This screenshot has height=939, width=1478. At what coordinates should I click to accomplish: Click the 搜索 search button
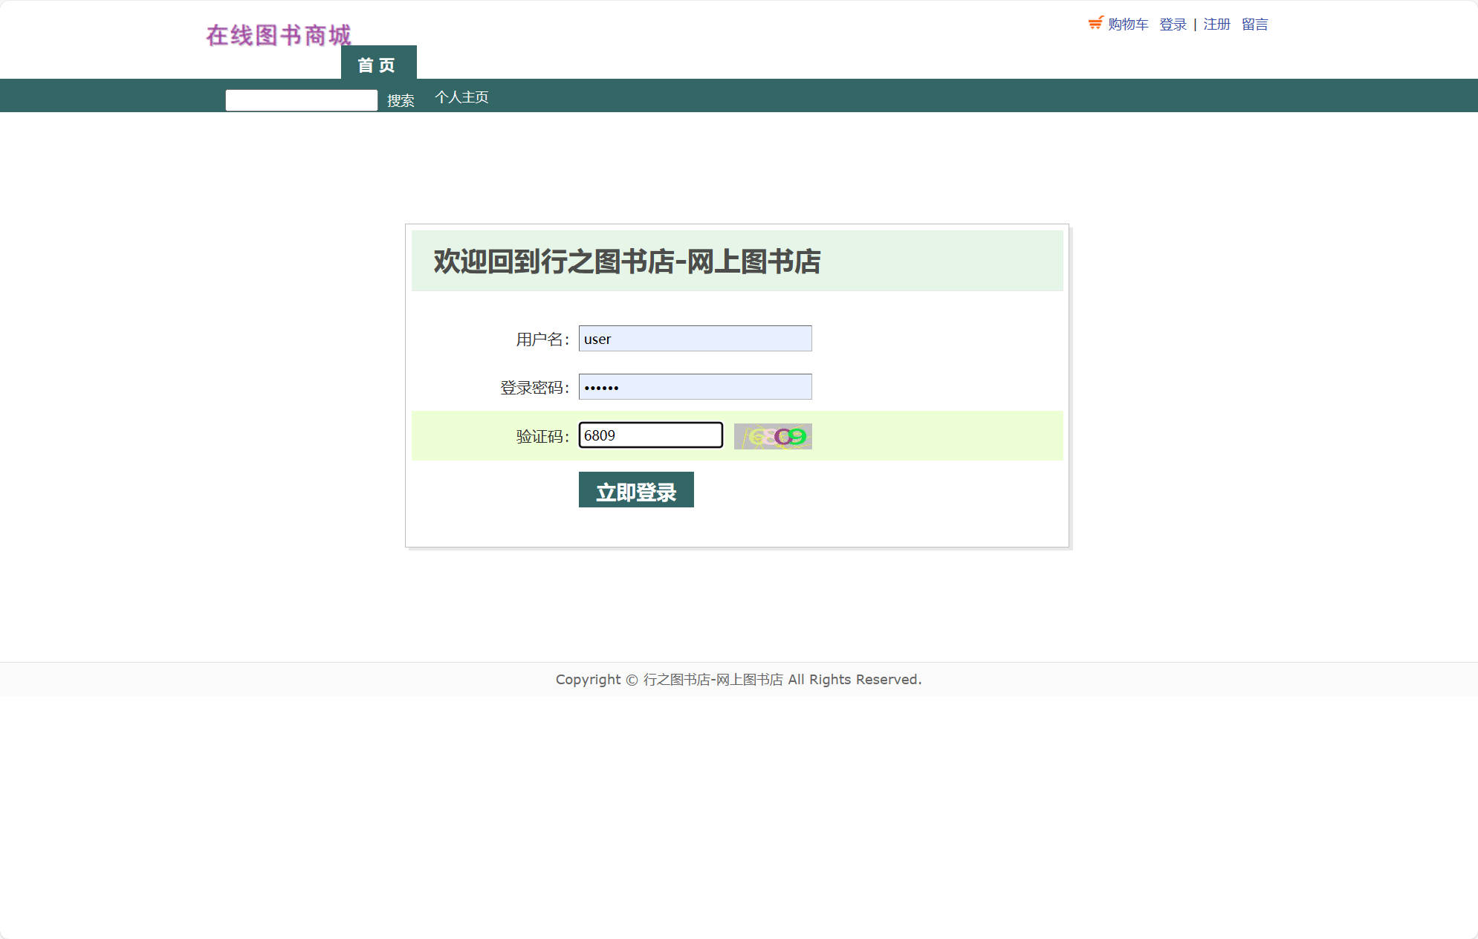click(401, 100)
